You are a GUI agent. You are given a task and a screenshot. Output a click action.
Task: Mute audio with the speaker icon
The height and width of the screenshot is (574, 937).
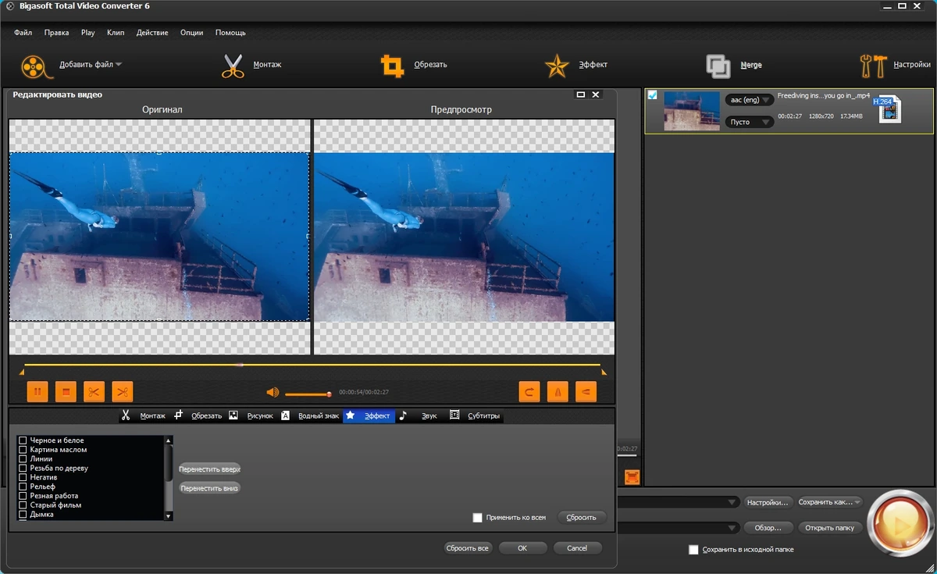click(273, 393)
